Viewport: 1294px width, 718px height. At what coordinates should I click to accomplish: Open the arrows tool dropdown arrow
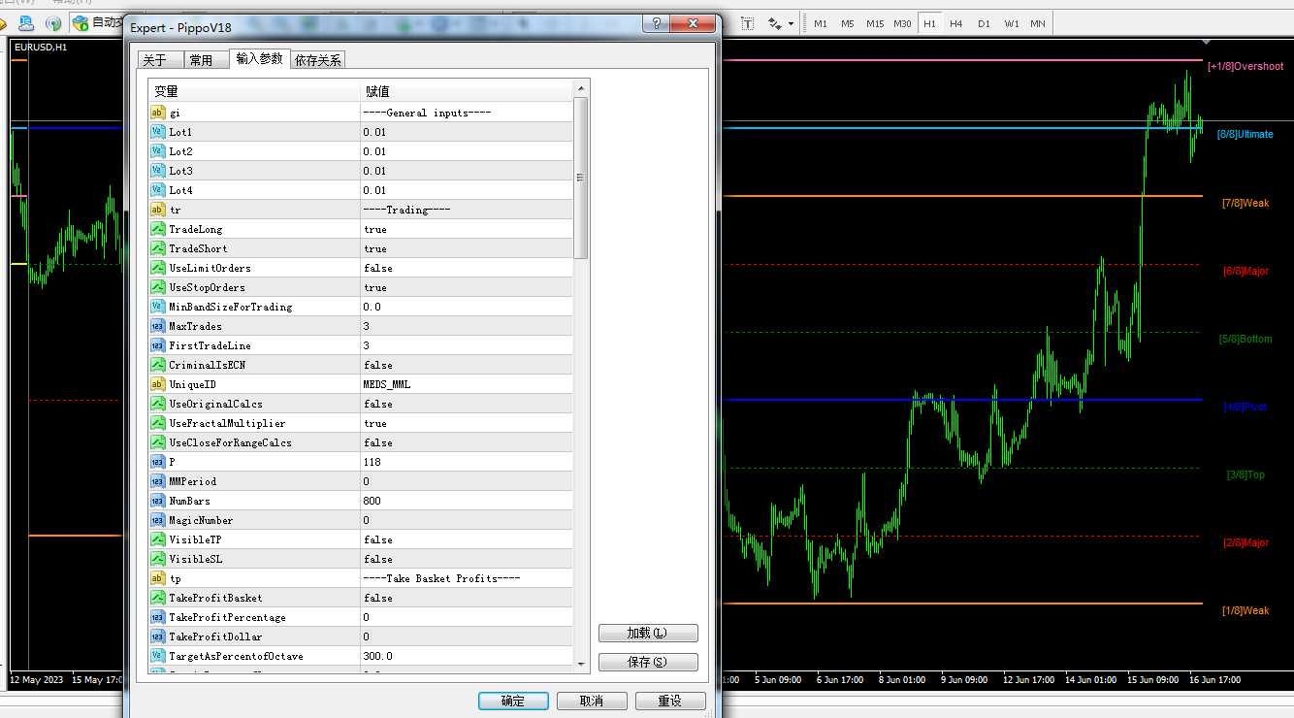point(791,22)
